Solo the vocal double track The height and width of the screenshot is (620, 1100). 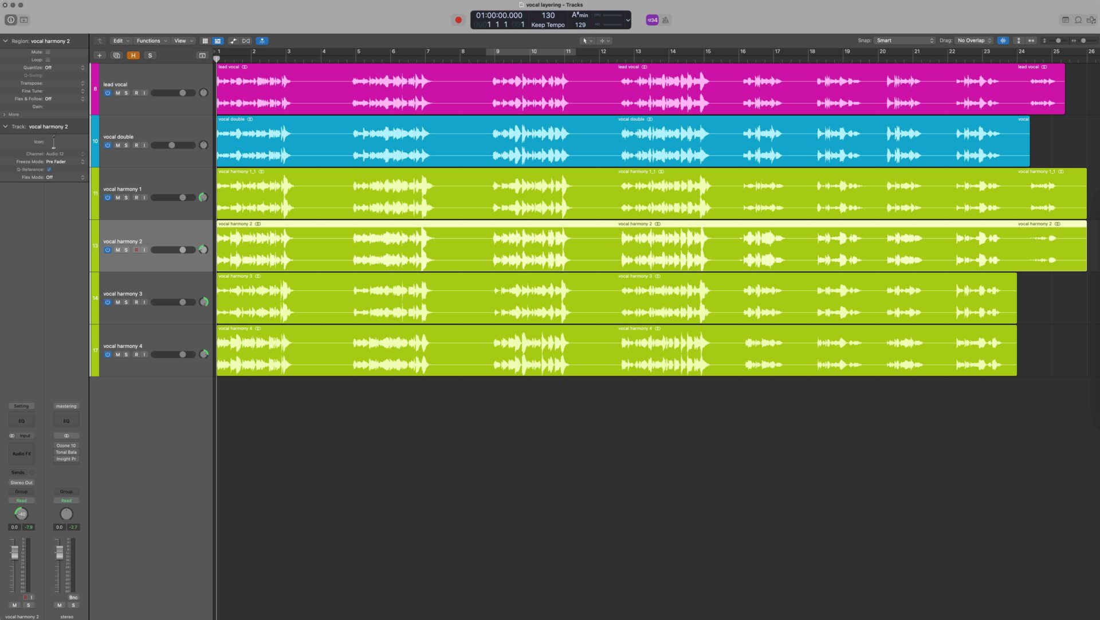point(126,145)
